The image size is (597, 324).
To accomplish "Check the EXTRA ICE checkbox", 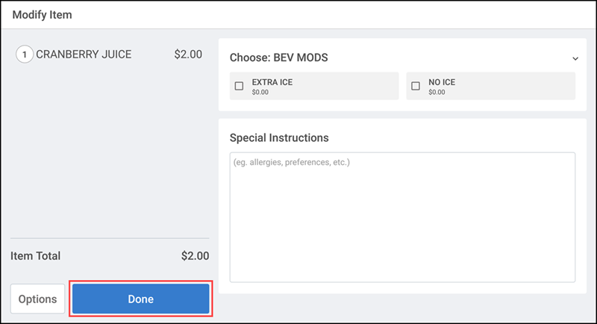I will point(239,86).
